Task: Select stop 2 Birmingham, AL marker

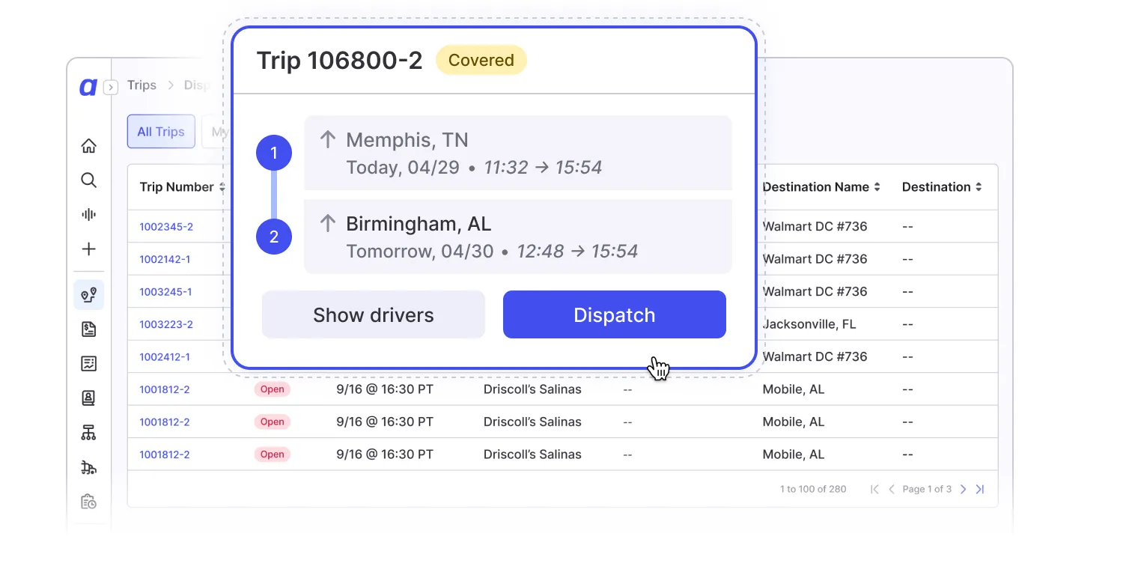Action: (274, 237)
